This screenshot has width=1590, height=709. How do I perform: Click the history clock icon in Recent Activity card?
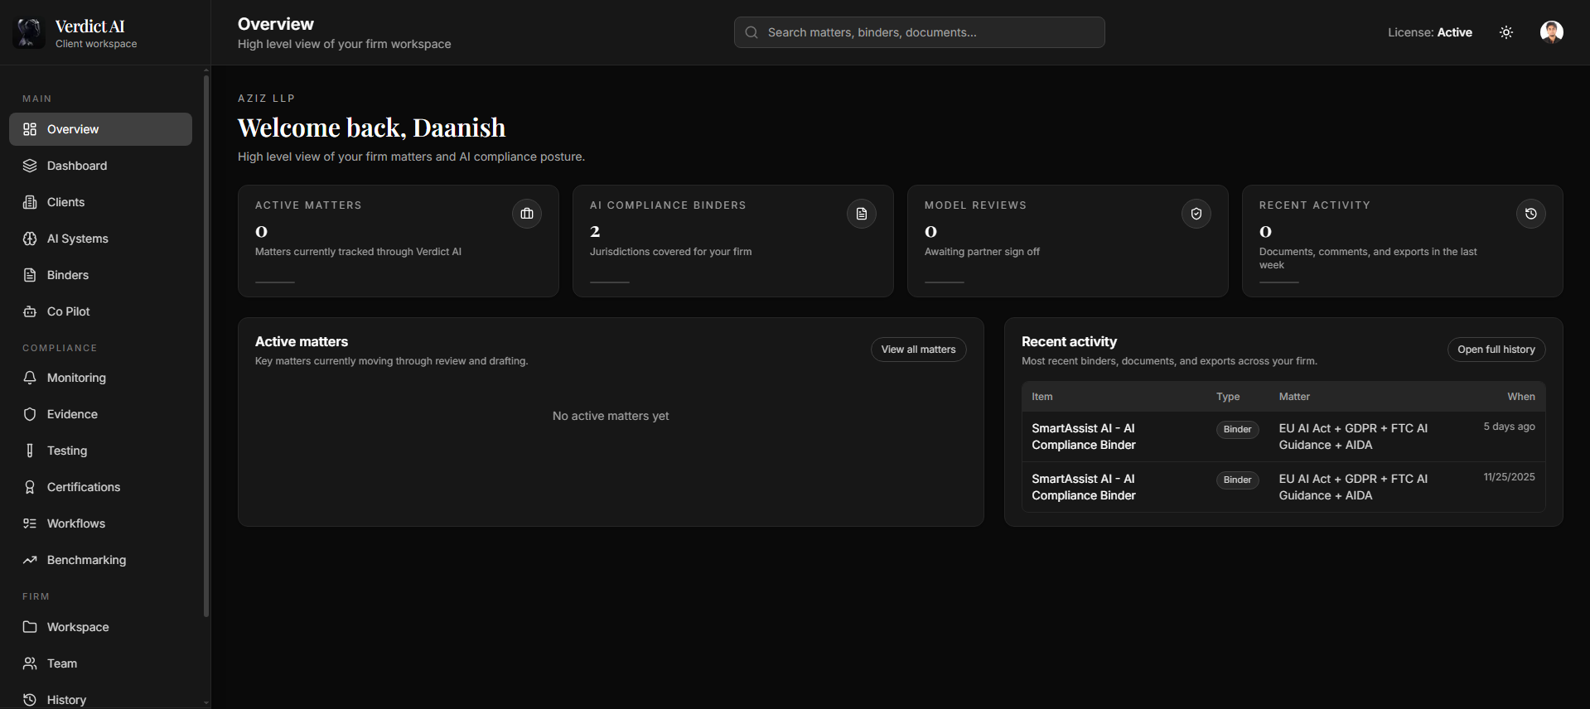click(1530, 214)
